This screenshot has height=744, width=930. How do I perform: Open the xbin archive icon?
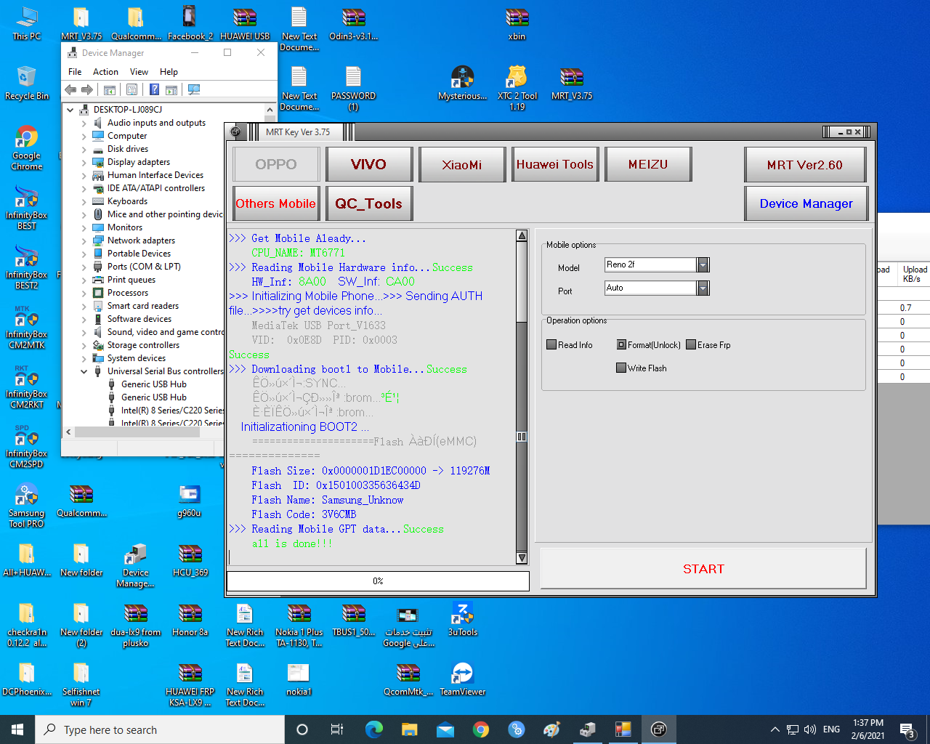click(x=517, y=23)
